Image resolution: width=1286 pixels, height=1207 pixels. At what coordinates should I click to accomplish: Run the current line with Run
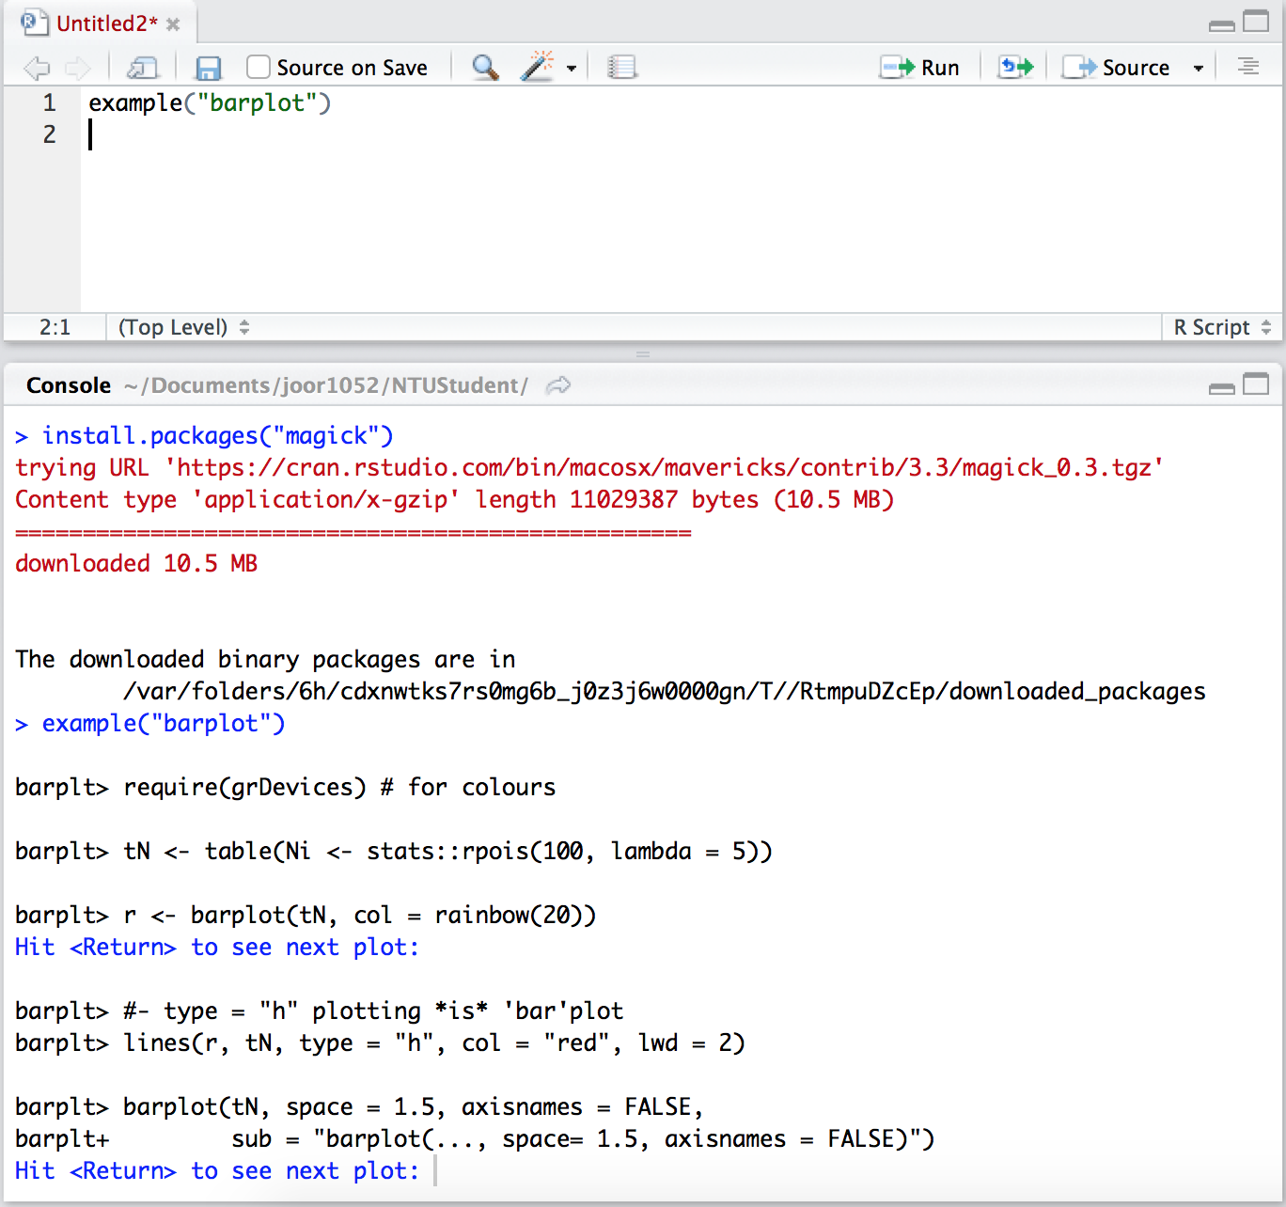(x=919, y=68)
